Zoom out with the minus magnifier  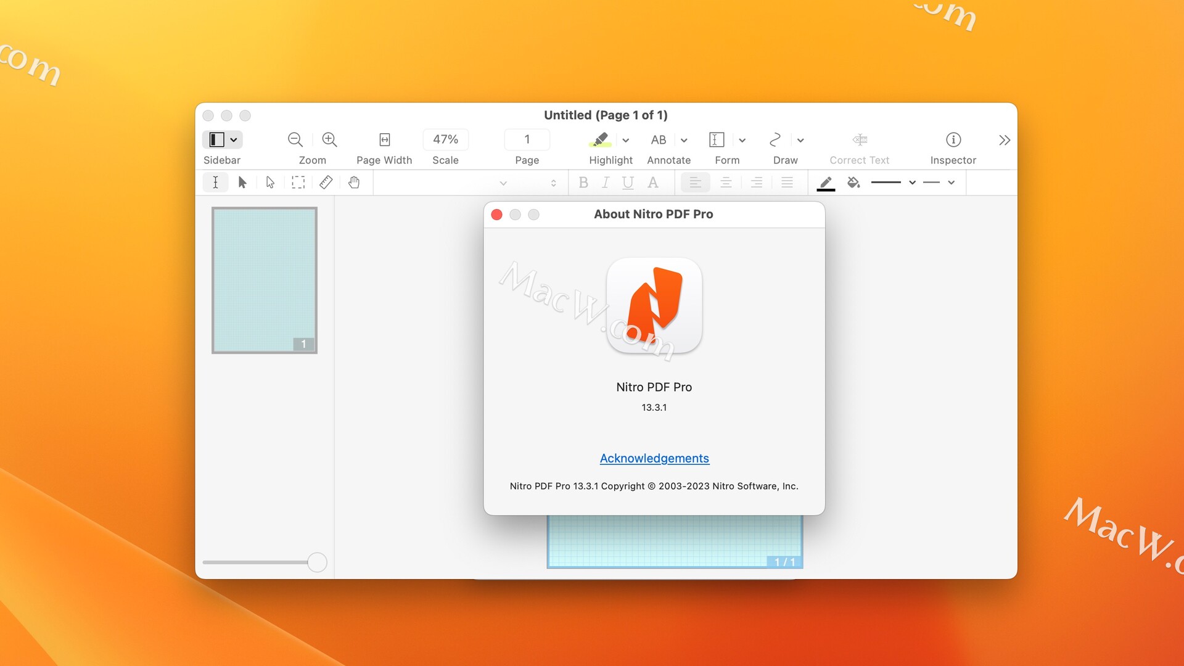[295, 140]
